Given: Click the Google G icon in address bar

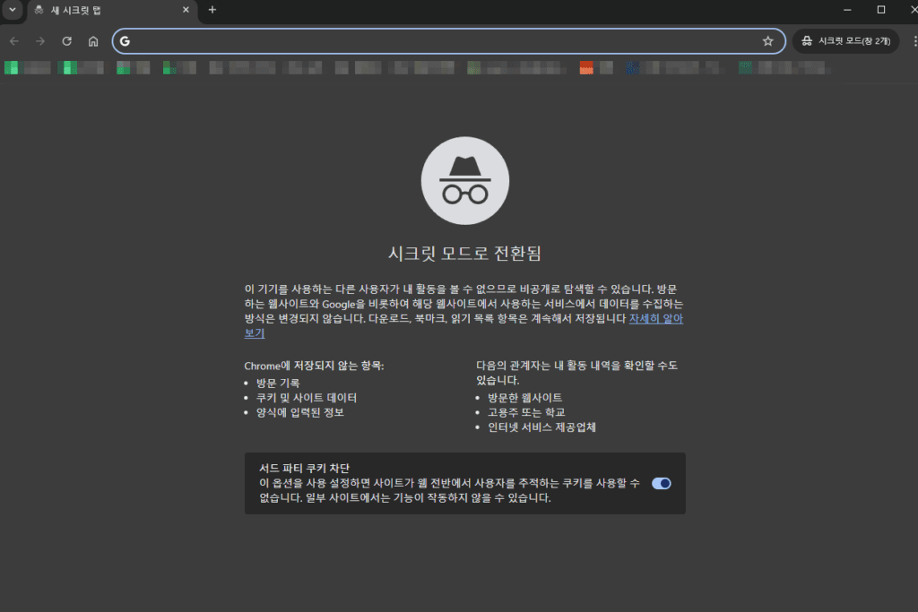Looking at the screenshot, I should coord(126,41).
